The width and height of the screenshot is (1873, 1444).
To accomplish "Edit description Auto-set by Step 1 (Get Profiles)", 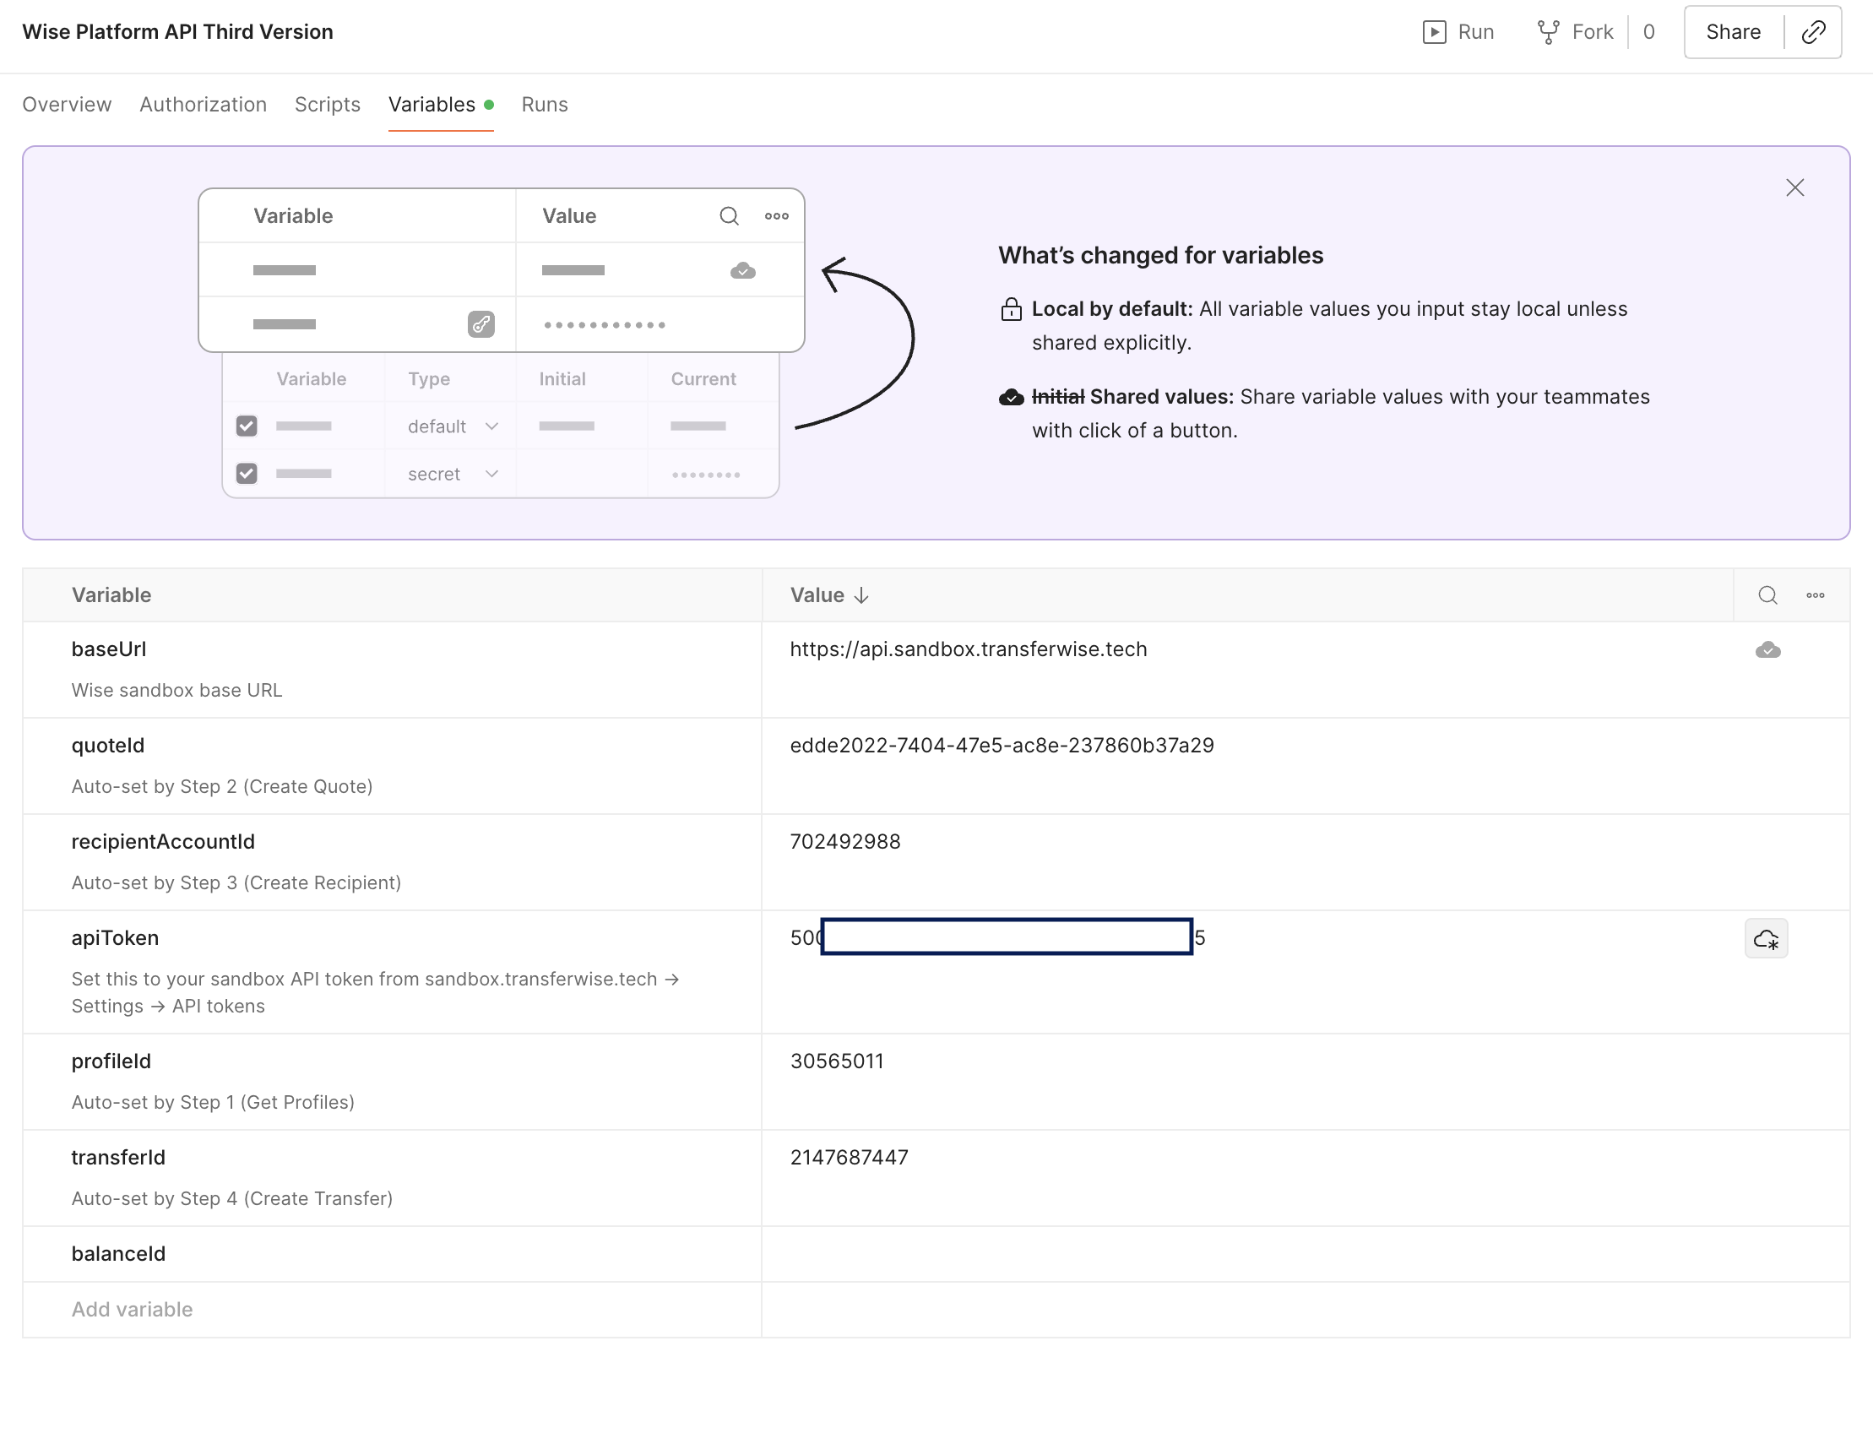I will [213, 1102].
